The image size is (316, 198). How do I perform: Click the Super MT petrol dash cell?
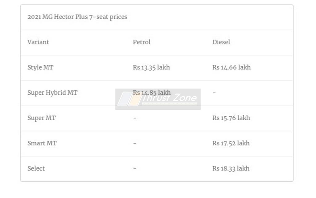pos(135,118)
